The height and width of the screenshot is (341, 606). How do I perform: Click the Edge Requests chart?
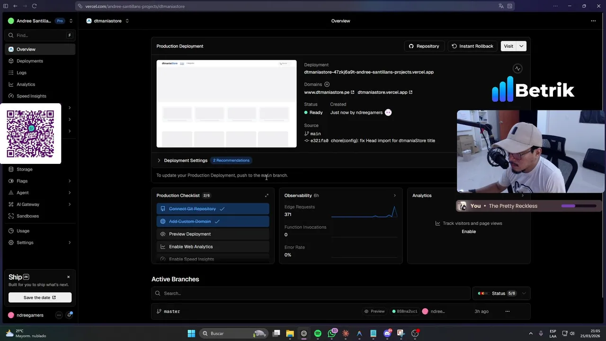[x=364, y=211]
